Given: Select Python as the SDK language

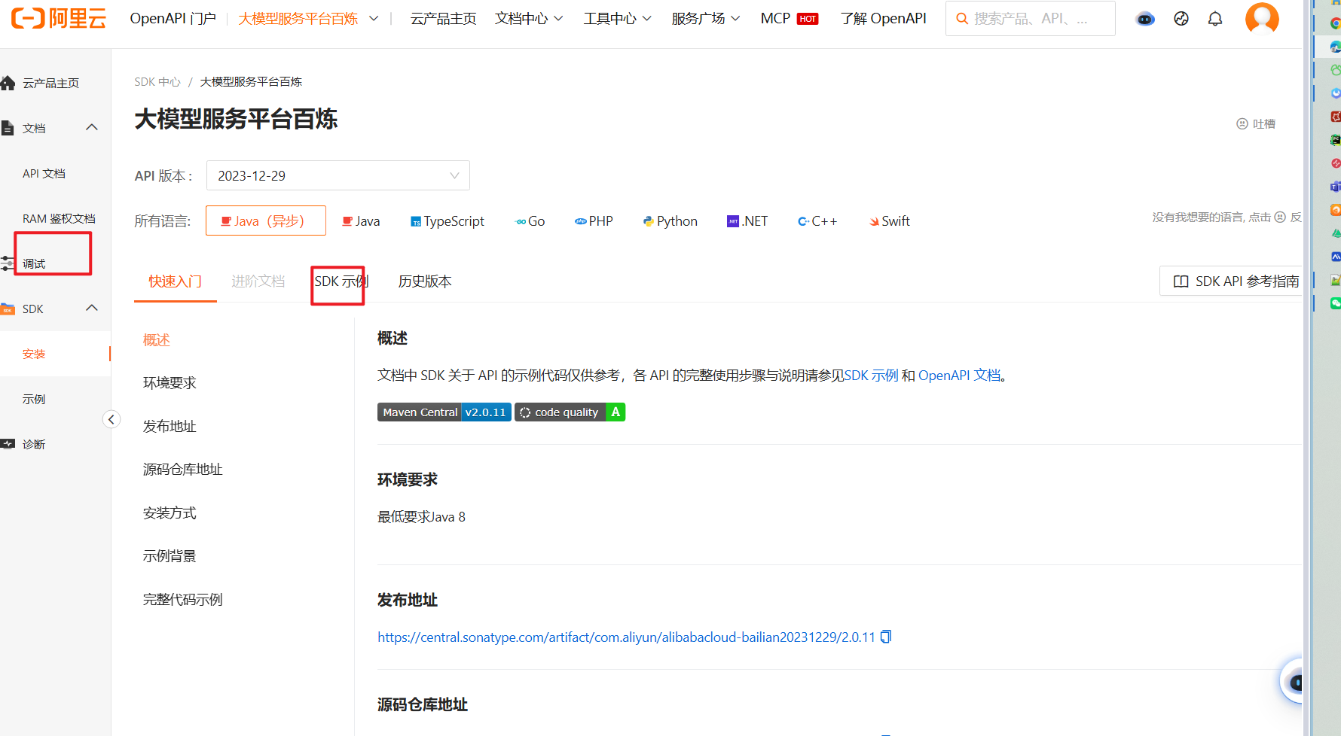Looking at the screenshot, I should [670, 220].
